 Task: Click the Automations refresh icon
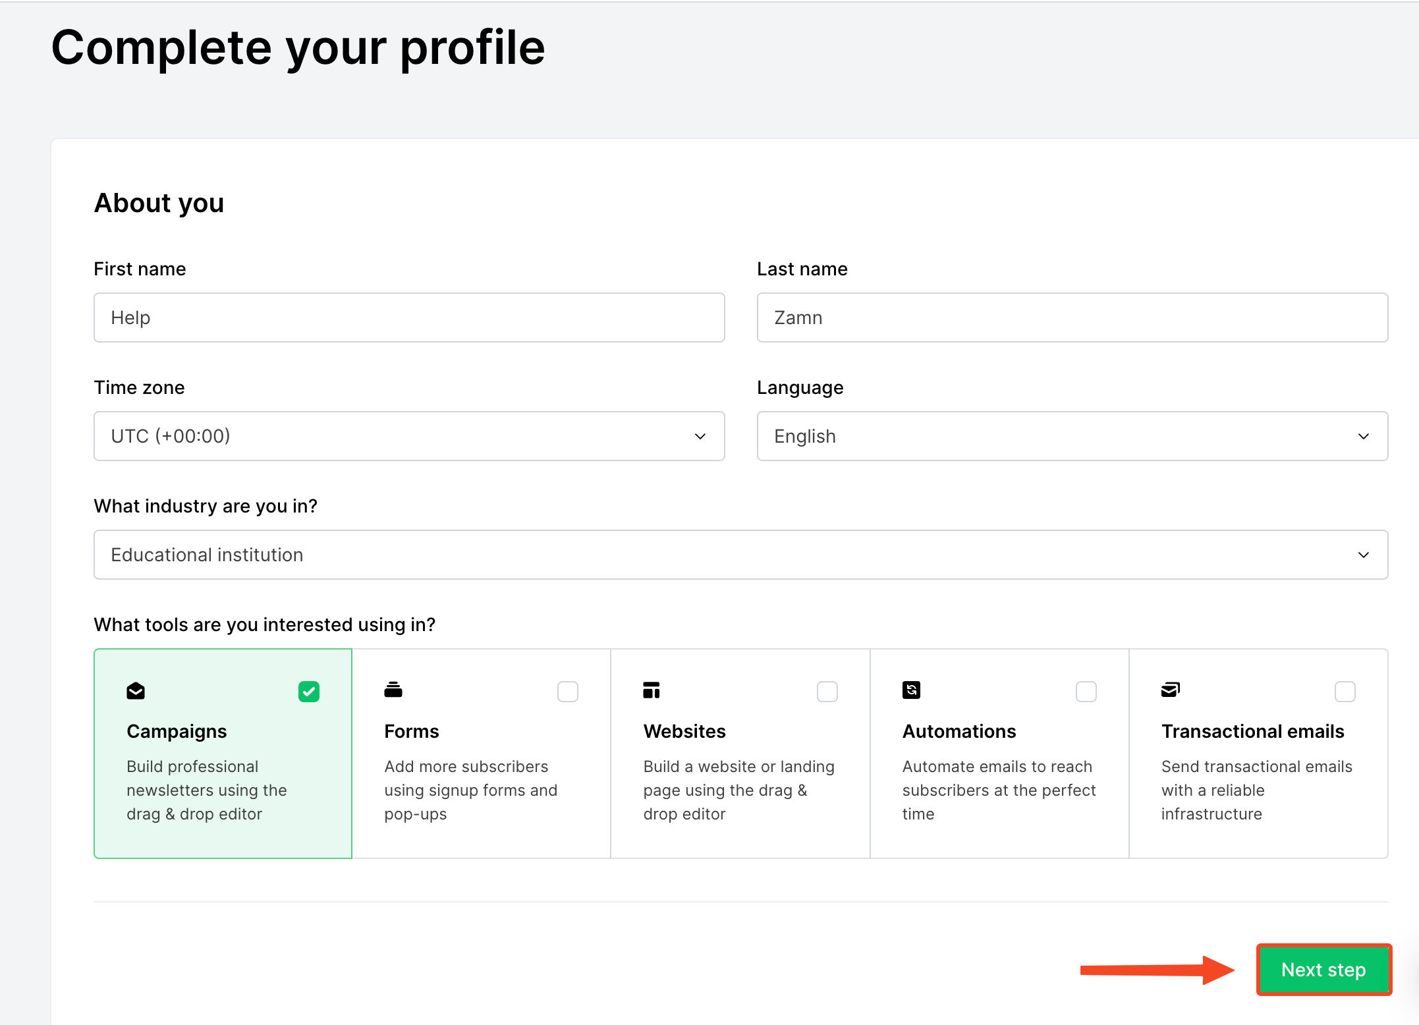coord(911,690)
